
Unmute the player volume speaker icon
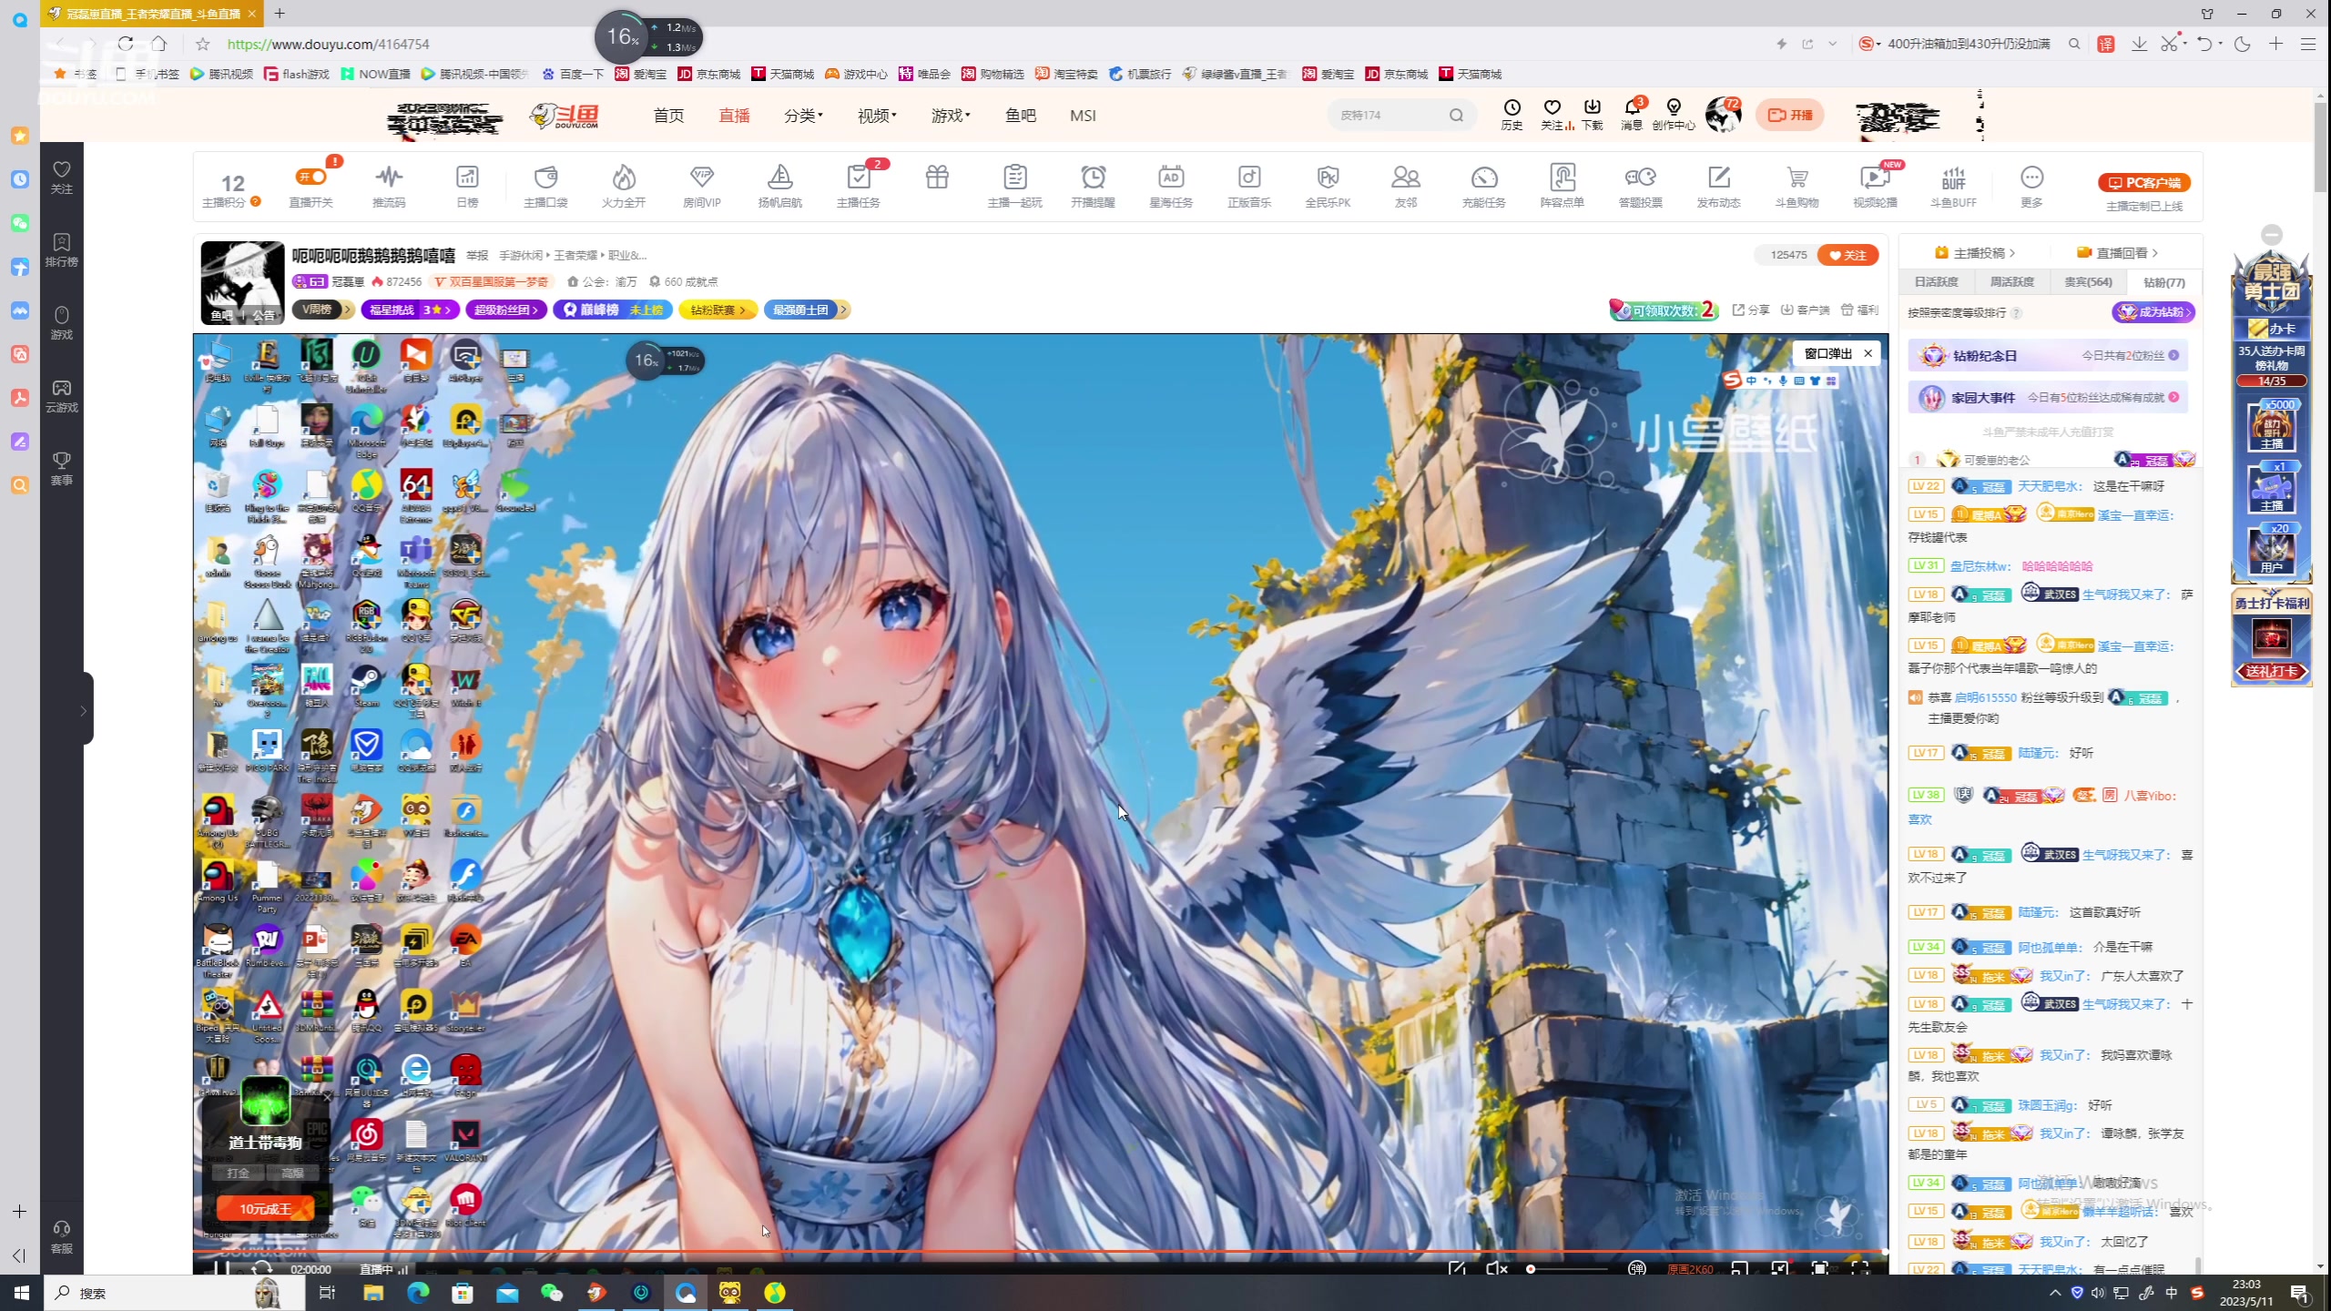(x=1496, y=1268)
